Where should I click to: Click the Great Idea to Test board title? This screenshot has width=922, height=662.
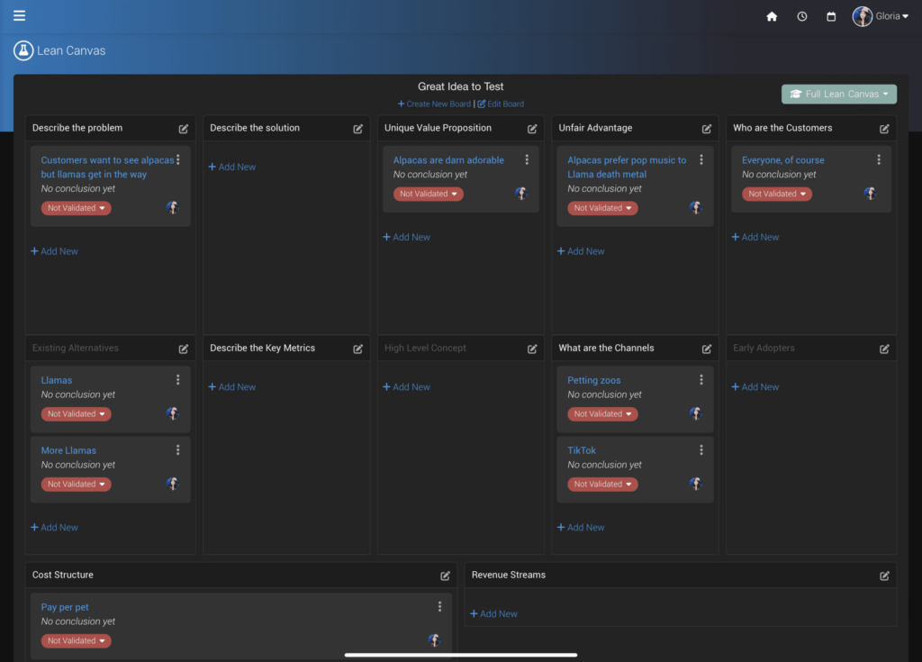pos(460,86)
